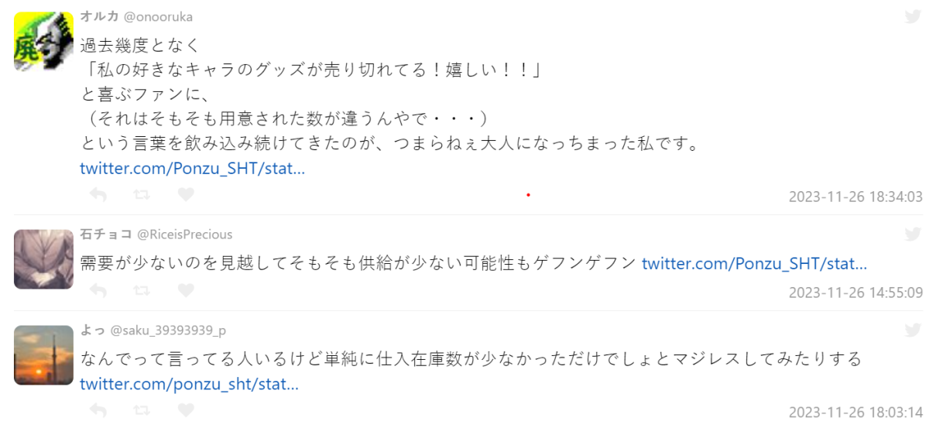Open Ponzu_SHT link in 石チョコ's tweet
Screen dimensions: 929x428
pos(754,264)
